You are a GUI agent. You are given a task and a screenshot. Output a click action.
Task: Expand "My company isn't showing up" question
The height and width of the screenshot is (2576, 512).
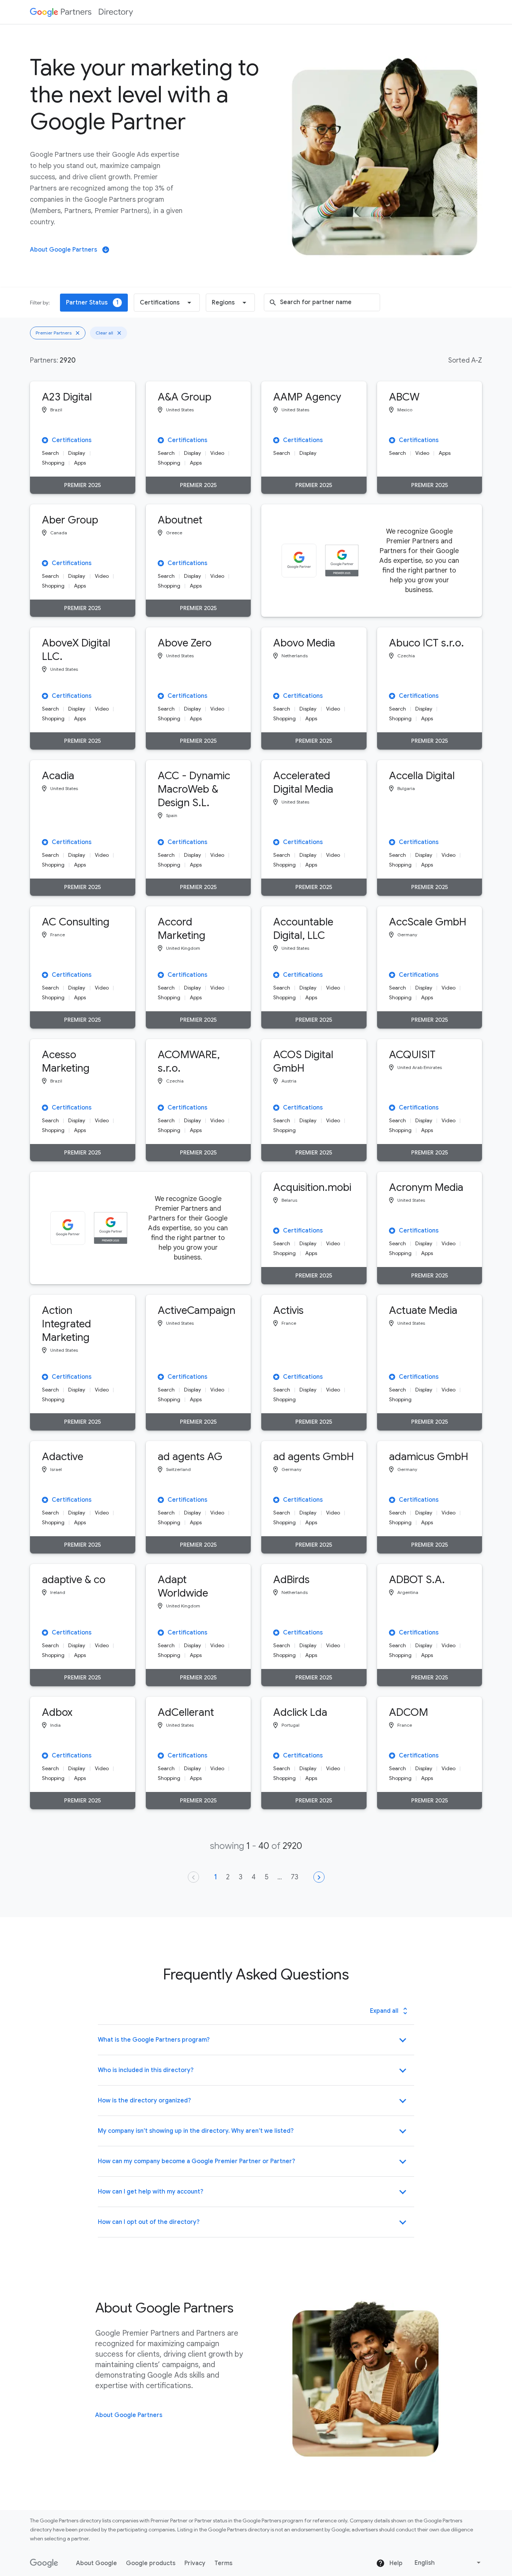[255, 2131]
